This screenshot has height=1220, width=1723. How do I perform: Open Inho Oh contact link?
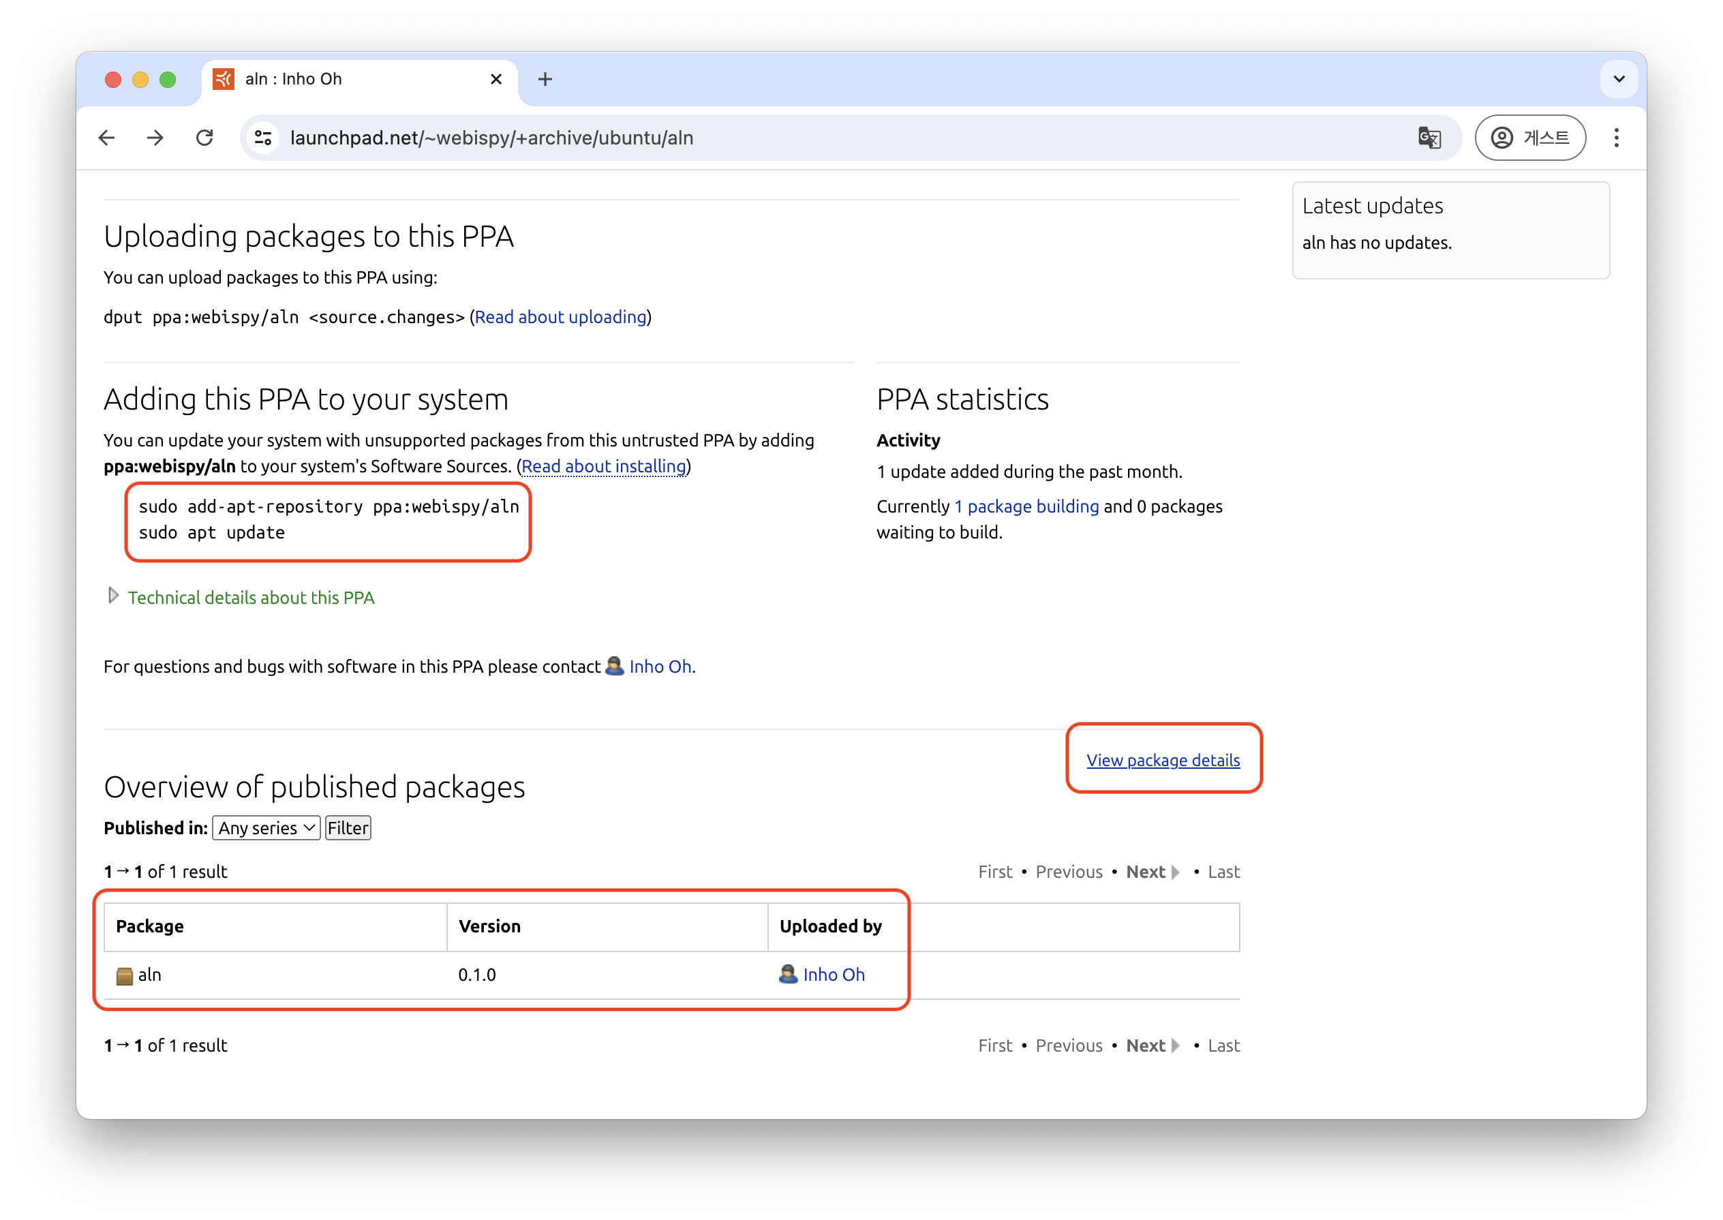coord(660,667)
